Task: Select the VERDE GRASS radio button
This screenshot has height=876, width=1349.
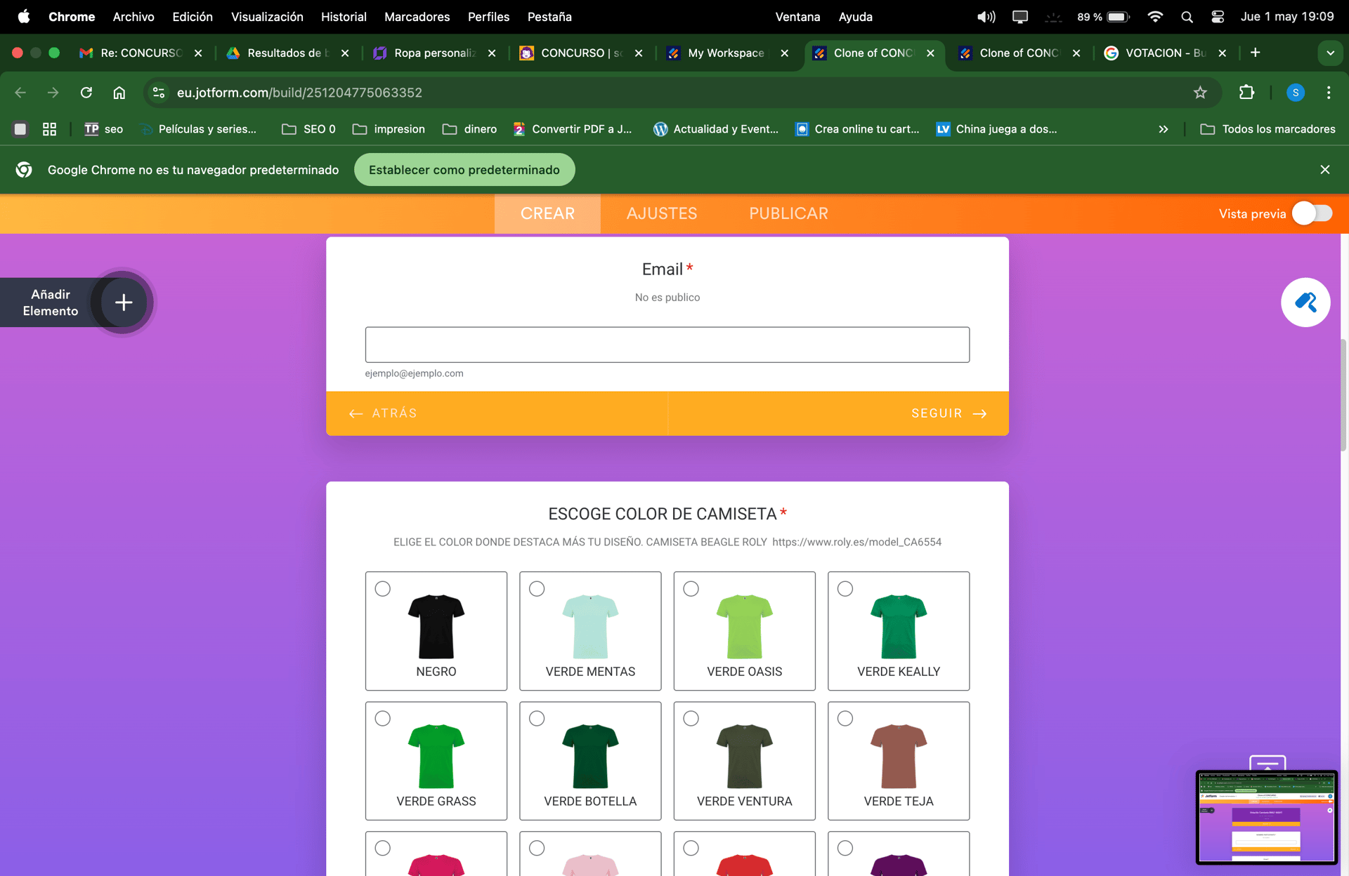Action: [382, 718]
